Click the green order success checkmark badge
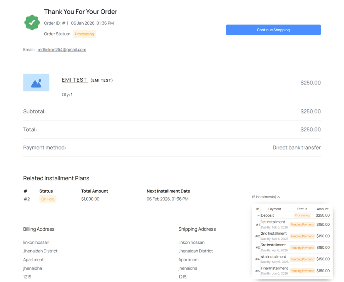 [x=32, y=23]
